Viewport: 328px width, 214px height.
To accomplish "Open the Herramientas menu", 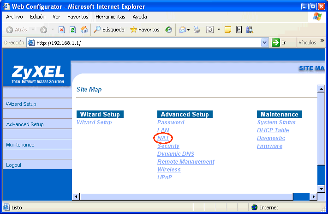I will point(110,17).
